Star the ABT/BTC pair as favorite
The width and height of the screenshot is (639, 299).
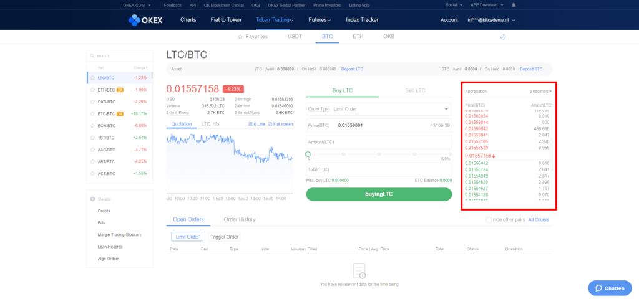tap(92, 161)
